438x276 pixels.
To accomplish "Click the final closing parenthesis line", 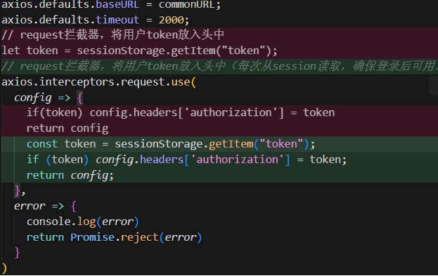I will [4, 268].
